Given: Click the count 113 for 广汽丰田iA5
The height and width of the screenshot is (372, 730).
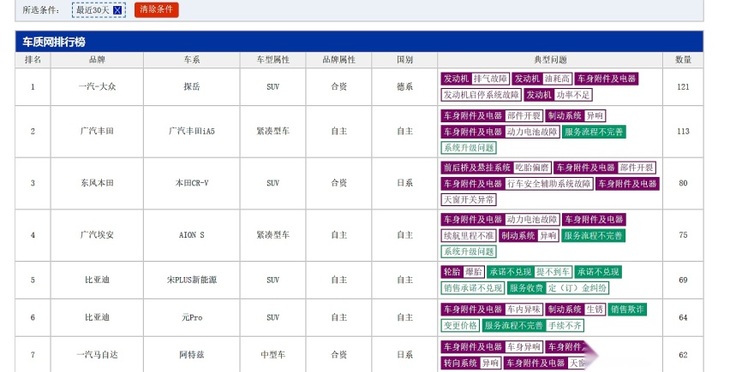Looking at the screenshot, I should (x=683, y=132).
